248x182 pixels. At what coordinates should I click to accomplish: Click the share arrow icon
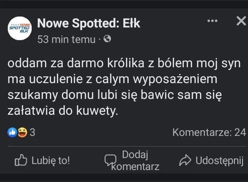pyautogui.click(x=185, y=161)
